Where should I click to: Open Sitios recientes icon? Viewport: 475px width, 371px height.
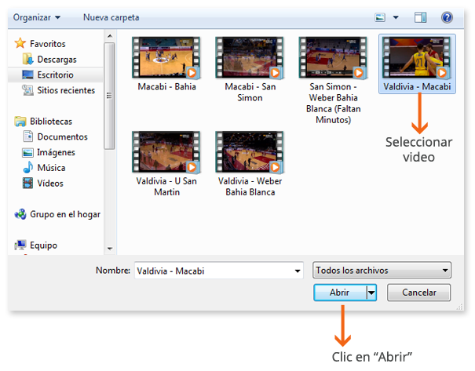27,90
